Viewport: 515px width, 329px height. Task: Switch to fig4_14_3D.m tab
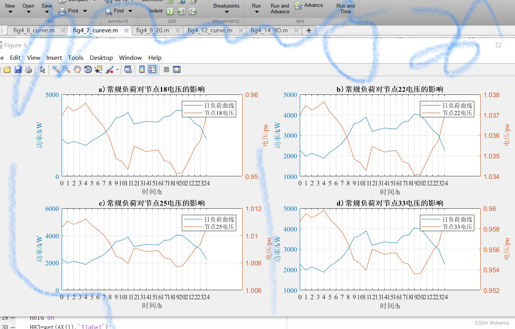(x=269, y=30)
